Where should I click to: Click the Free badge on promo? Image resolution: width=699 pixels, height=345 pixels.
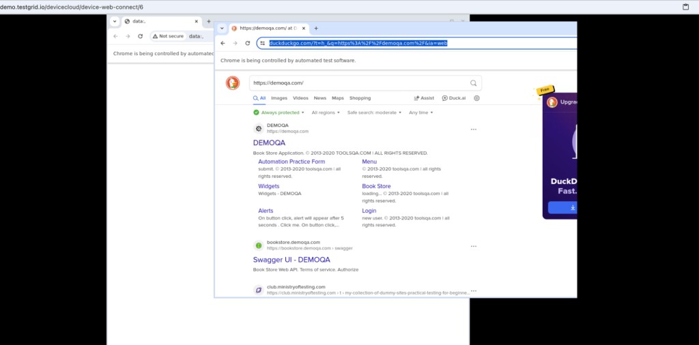coord(544,90)
